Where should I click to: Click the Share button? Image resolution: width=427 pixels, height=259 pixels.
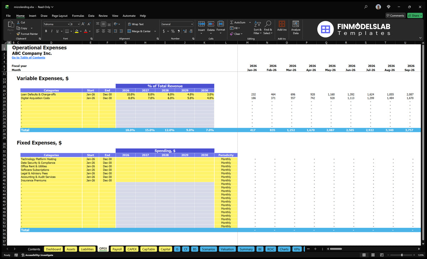415,16
